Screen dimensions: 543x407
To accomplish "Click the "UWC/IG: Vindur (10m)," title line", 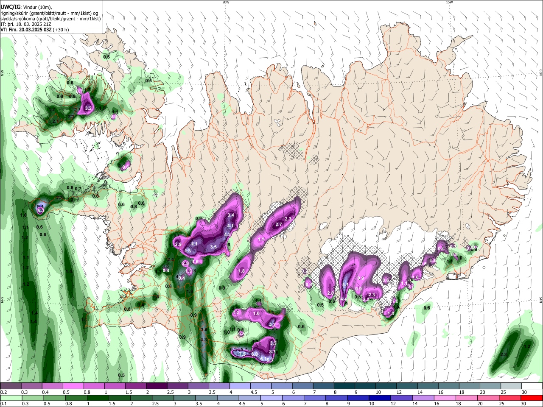I will (26, 7).
